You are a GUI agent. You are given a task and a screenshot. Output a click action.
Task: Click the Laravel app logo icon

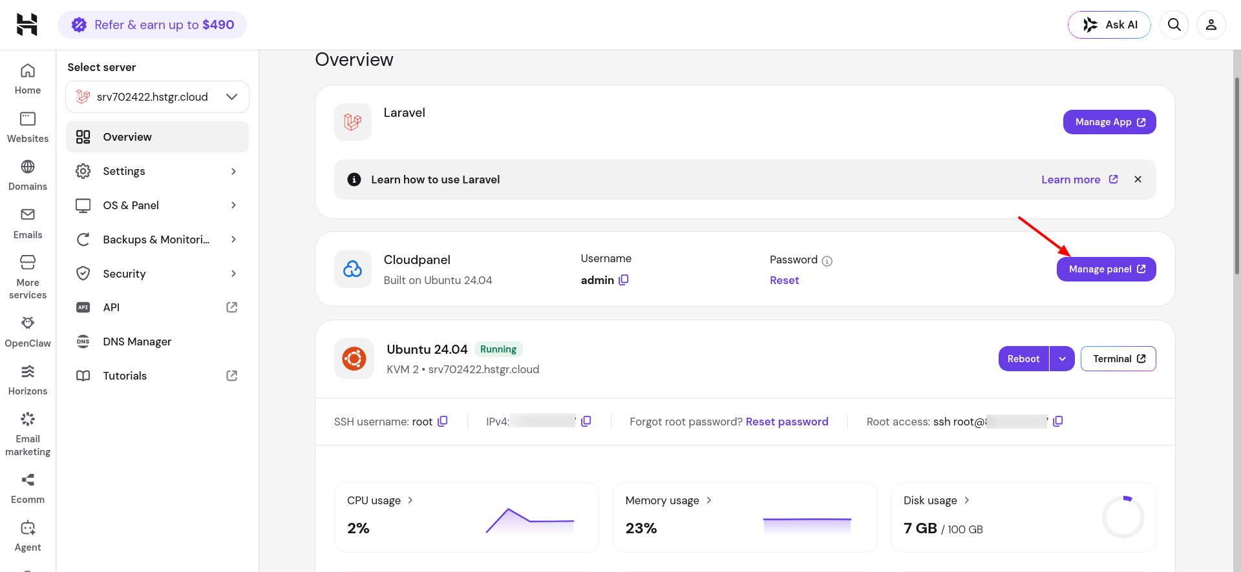pyautogui.click(x=353, y=121)
